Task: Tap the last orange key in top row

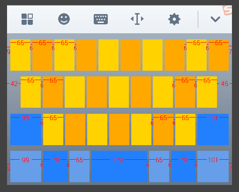Action: coord(218,55)
